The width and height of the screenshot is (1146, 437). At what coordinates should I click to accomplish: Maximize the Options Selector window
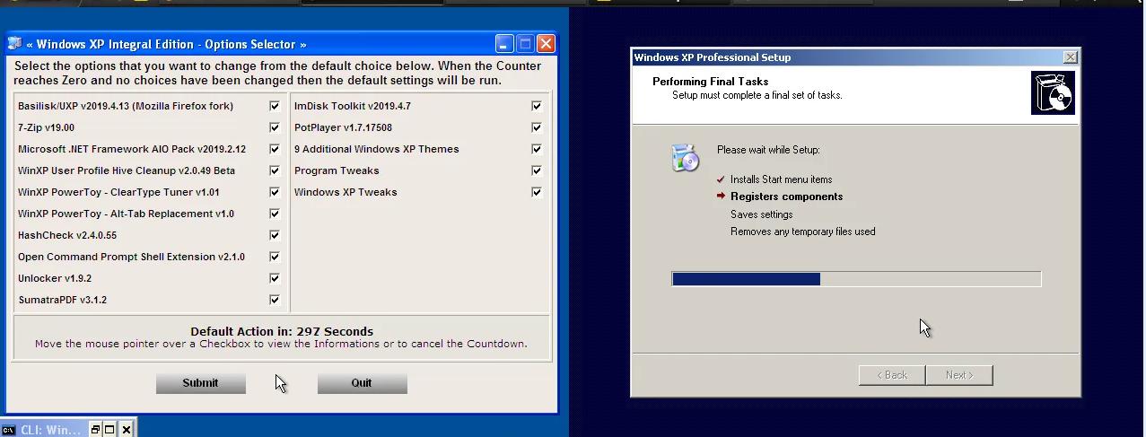pyautogui.click(x=525, y=43)
